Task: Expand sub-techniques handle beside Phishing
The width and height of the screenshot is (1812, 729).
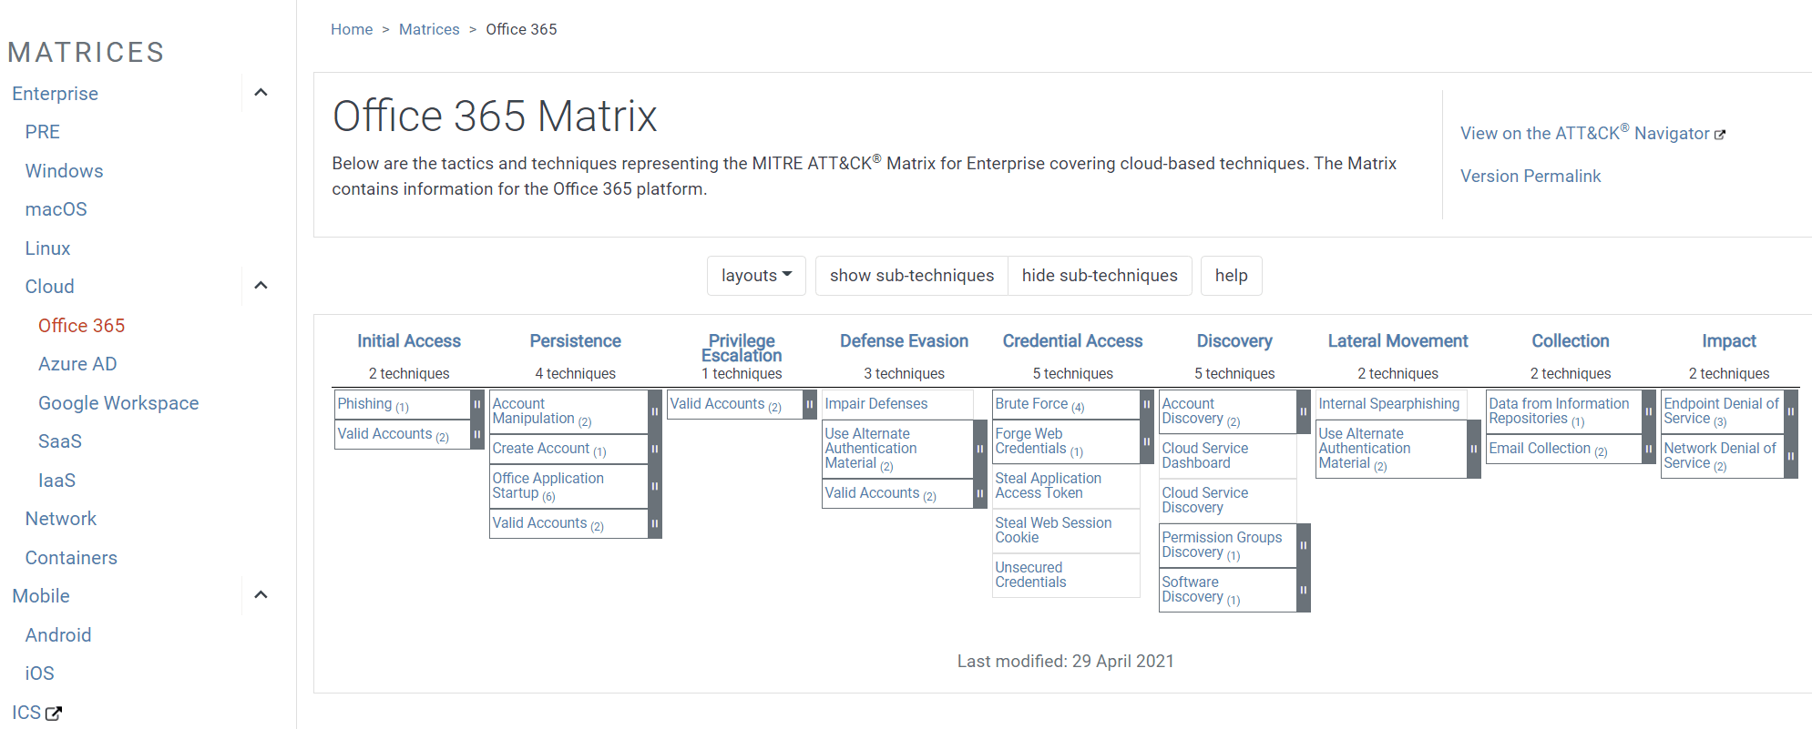Action: [x=476, y=404]
